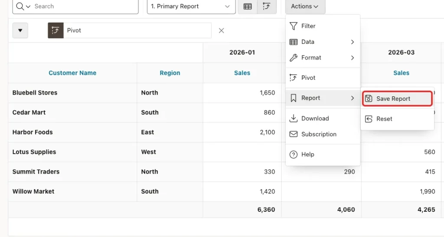The width and height of the screenshot is (444, 237).
Task: Open the search column selector chevron
Action: tap(28, 7)
